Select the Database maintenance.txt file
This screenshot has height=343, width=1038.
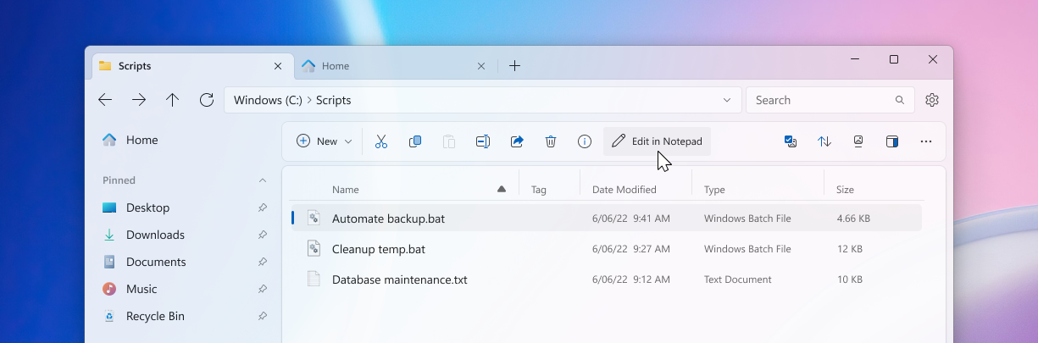[x=399, y=279]
